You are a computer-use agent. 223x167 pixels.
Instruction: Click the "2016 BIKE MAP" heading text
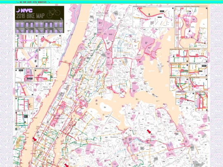pyautogui.click(x=31, y=16)
